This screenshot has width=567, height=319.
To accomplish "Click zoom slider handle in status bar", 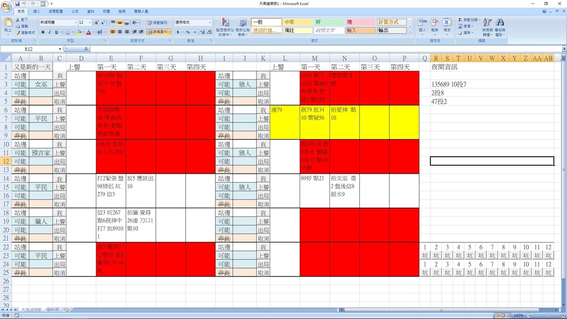I will point(547,315).
